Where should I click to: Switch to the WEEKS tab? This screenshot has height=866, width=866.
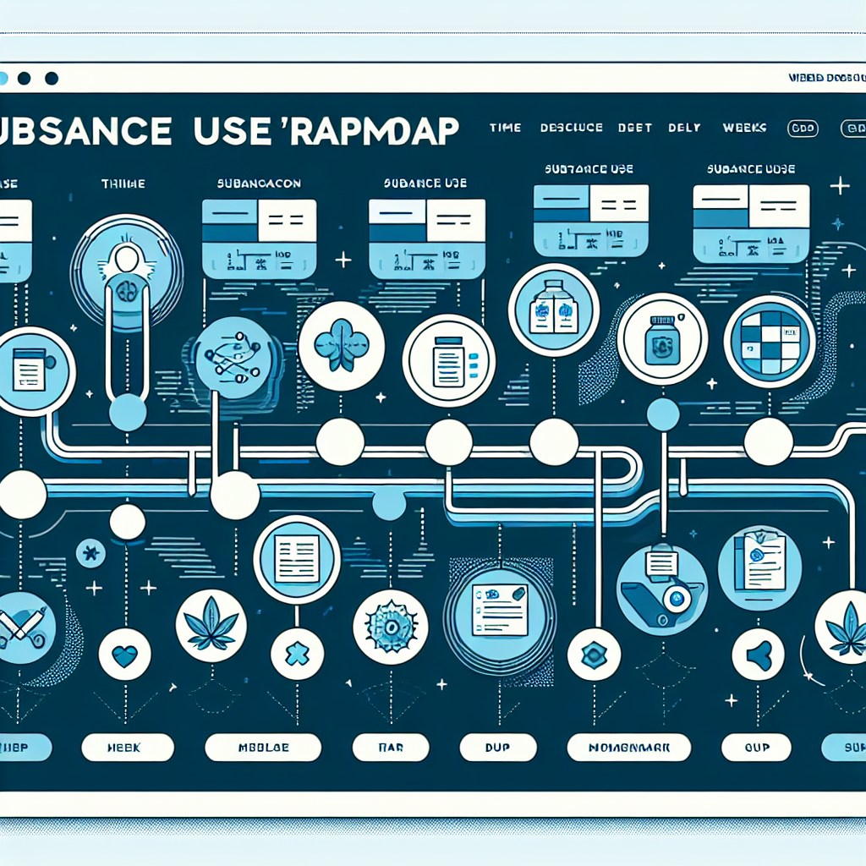point(744,128)
